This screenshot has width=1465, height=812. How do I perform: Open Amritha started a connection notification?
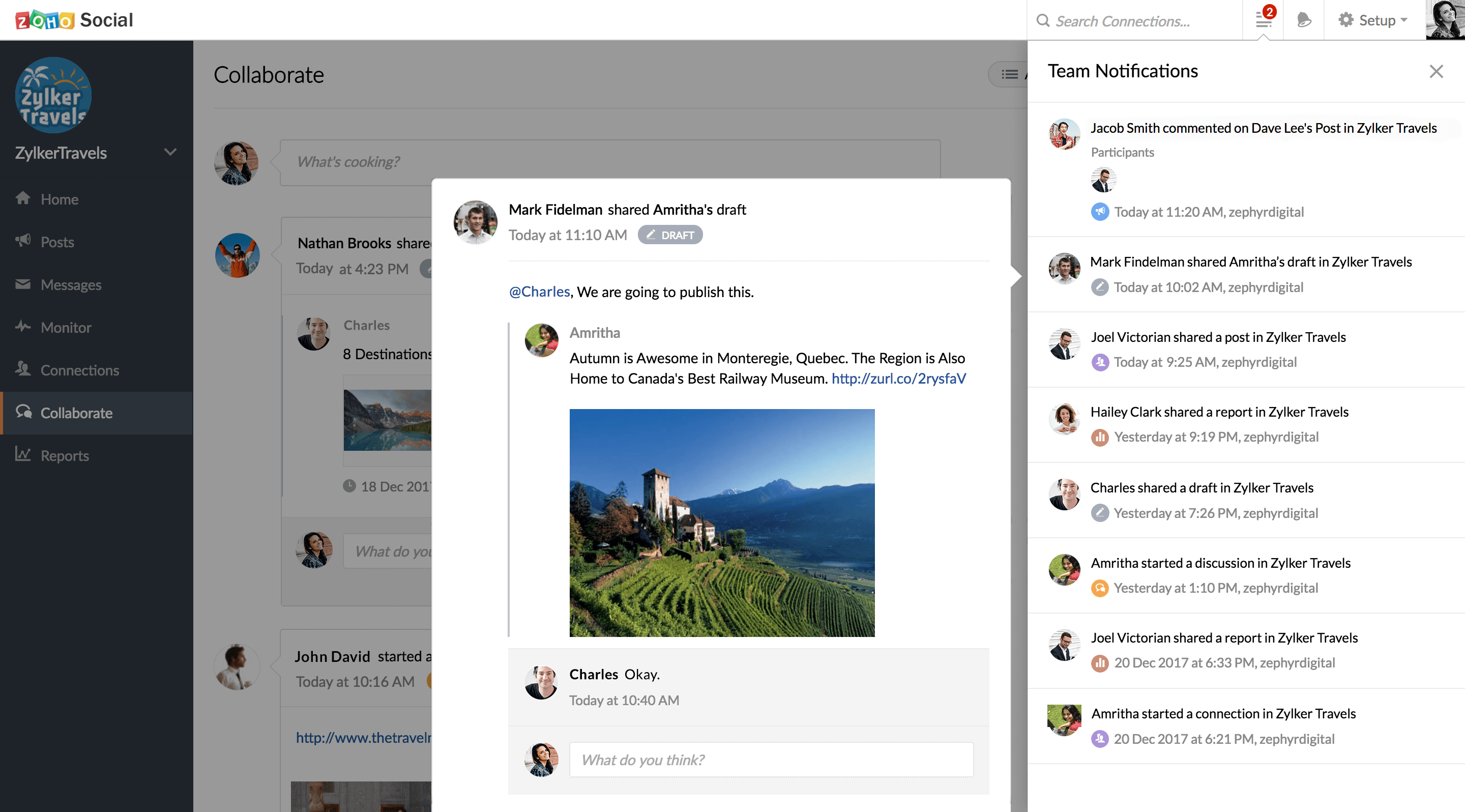(x=1246, y=726)
